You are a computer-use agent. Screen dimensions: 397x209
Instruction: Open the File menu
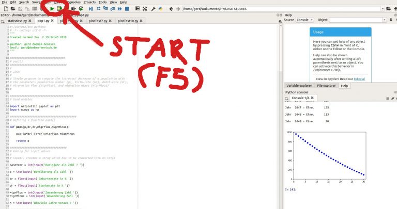pos(4,2)
